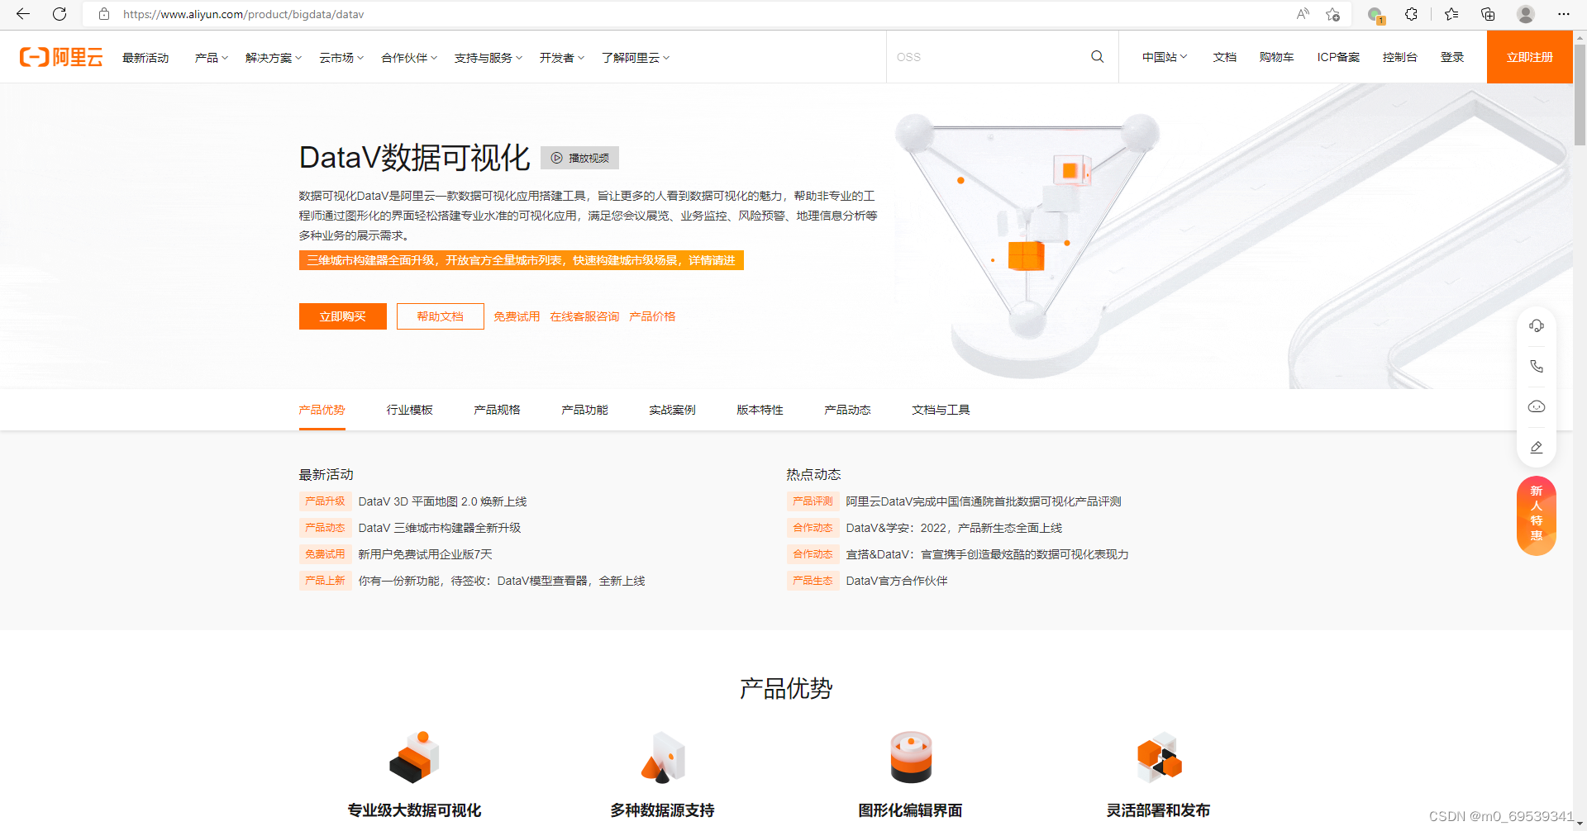Open the browser extensions puzzle icon
This screenshot has height=831, width=1587.
[1412, 14]
